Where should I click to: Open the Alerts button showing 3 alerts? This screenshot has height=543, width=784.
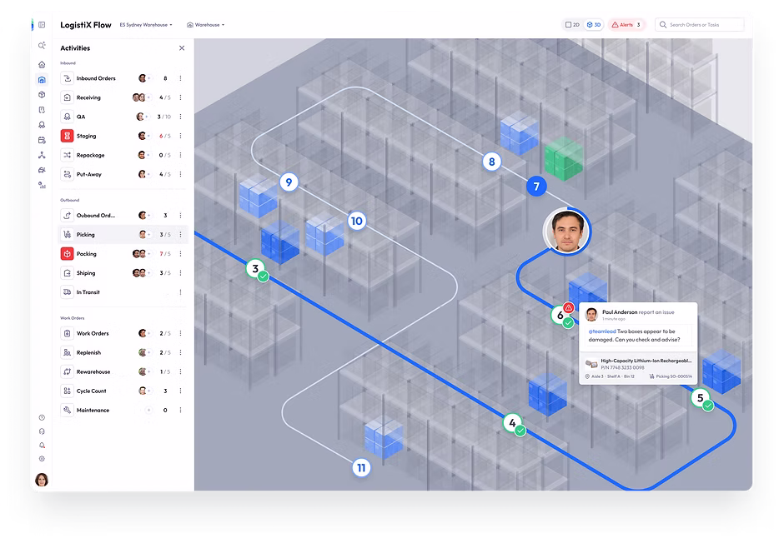tap(626, 24)
